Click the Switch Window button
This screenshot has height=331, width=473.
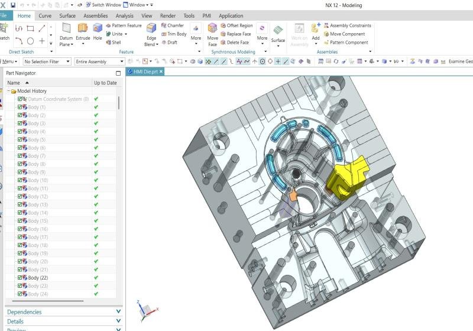point(103,5)
